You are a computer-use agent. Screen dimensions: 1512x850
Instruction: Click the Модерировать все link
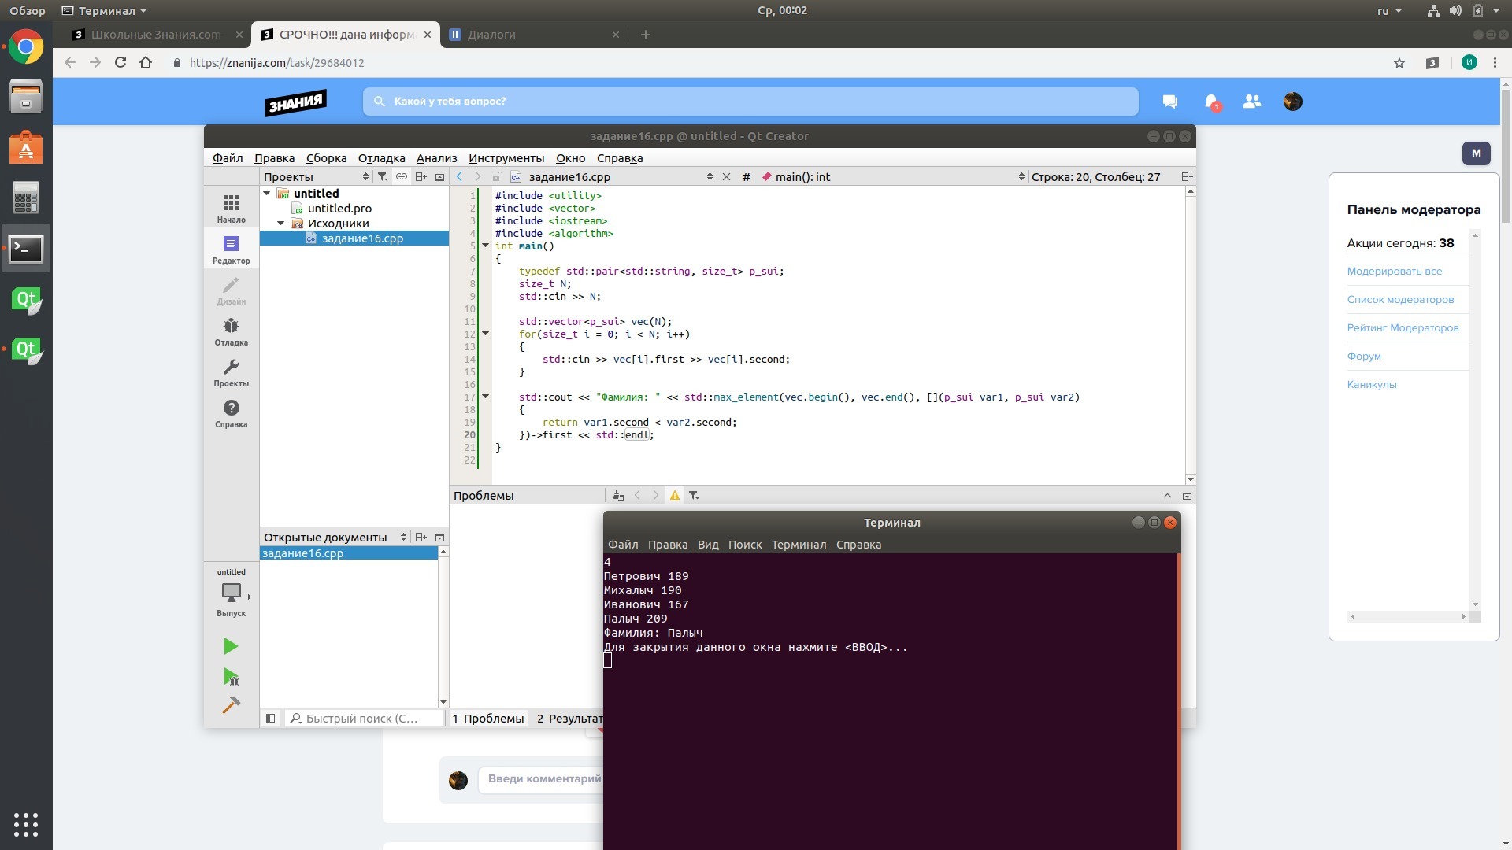click(1394, 272)
